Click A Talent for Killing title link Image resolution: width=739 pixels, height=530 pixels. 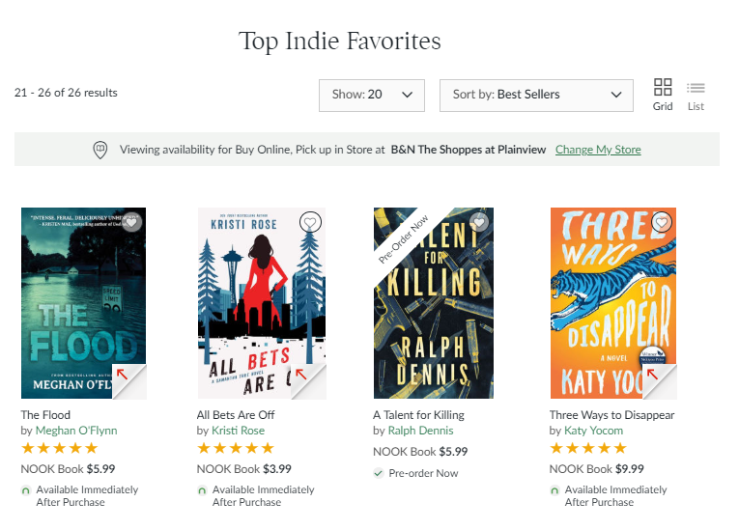(418, 415)
